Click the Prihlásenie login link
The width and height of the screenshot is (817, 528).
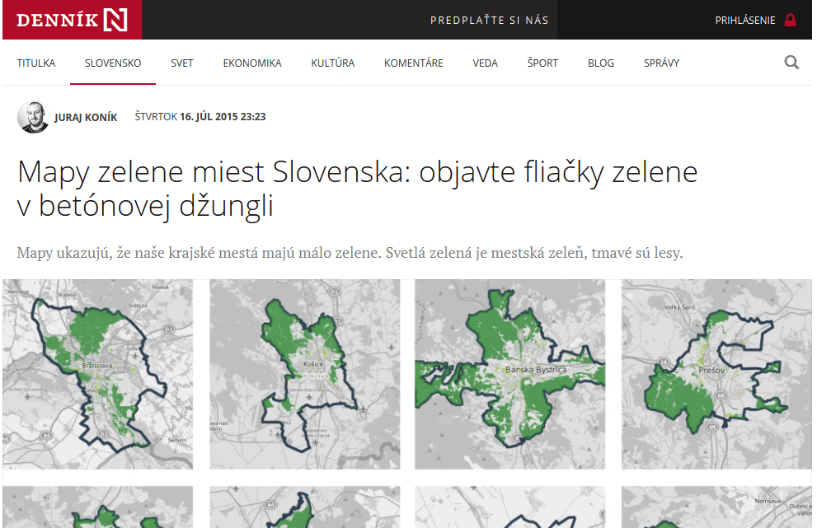click(744, 21)
